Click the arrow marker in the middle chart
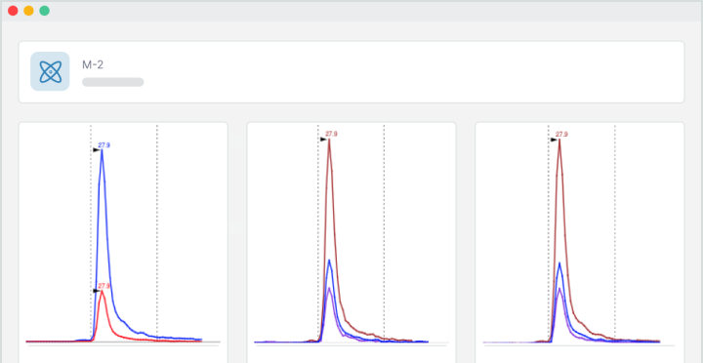Screen dimensions: 703x363 coord(324,140)
